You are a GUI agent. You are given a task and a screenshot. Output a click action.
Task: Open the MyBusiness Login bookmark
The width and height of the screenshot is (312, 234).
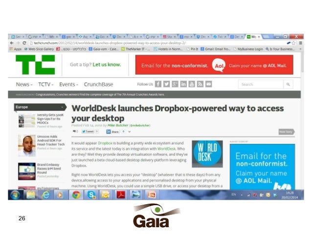[248, 49]
